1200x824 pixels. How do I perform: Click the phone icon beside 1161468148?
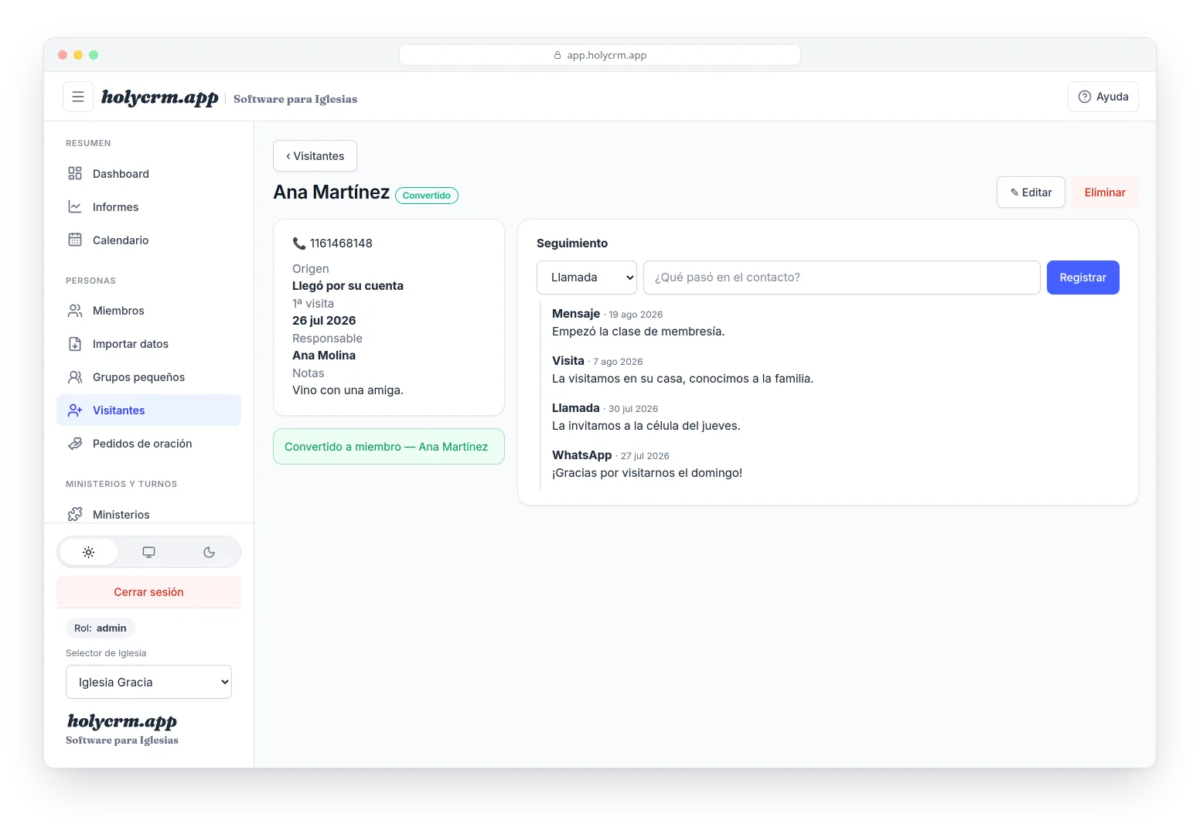click(299, 243)
